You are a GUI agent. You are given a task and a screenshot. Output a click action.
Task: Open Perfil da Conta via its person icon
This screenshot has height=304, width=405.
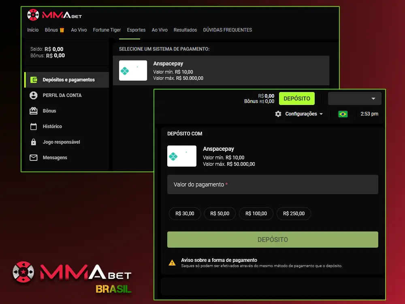pos(34,95)
